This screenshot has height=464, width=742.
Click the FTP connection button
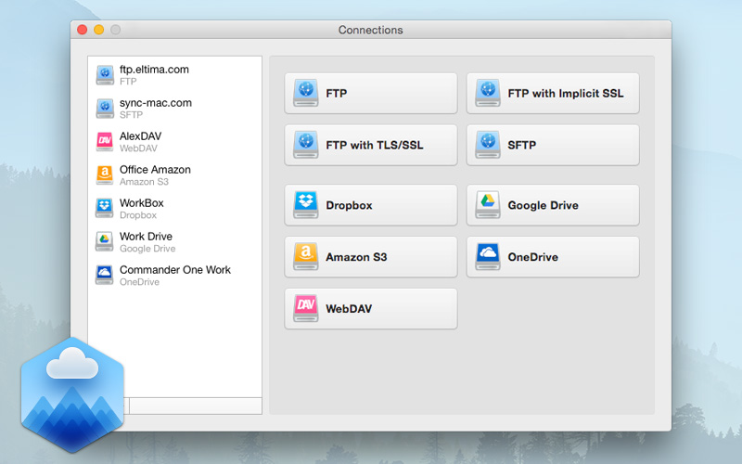pyautogui.click(x=370, y=94)
